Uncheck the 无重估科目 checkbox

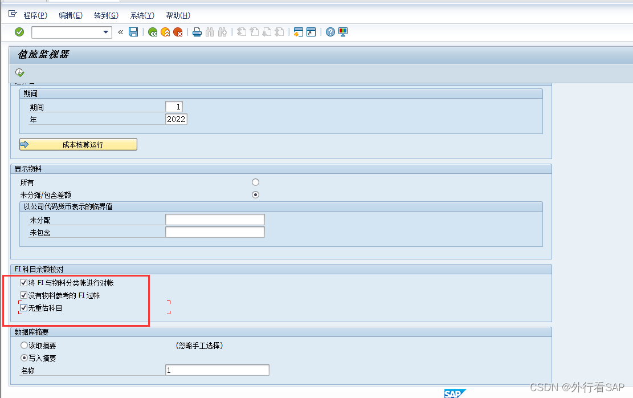24,308
